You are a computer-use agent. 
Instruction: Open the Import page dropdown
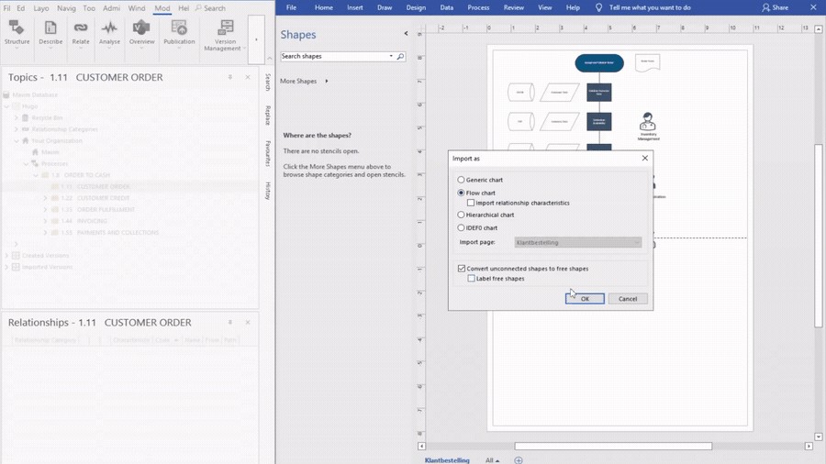[578, 242]
